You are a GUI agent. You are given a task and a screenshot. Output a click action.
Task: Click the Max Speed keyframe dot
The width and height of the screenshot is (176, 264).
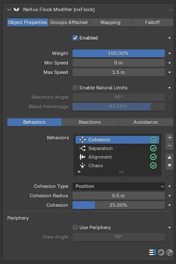170,72
